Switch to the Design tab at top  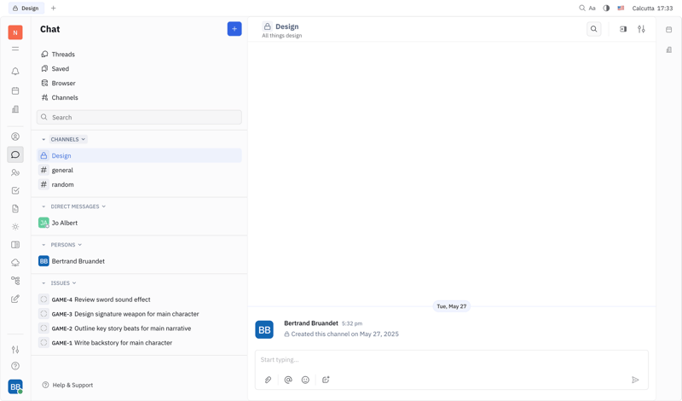coord(26,8)
